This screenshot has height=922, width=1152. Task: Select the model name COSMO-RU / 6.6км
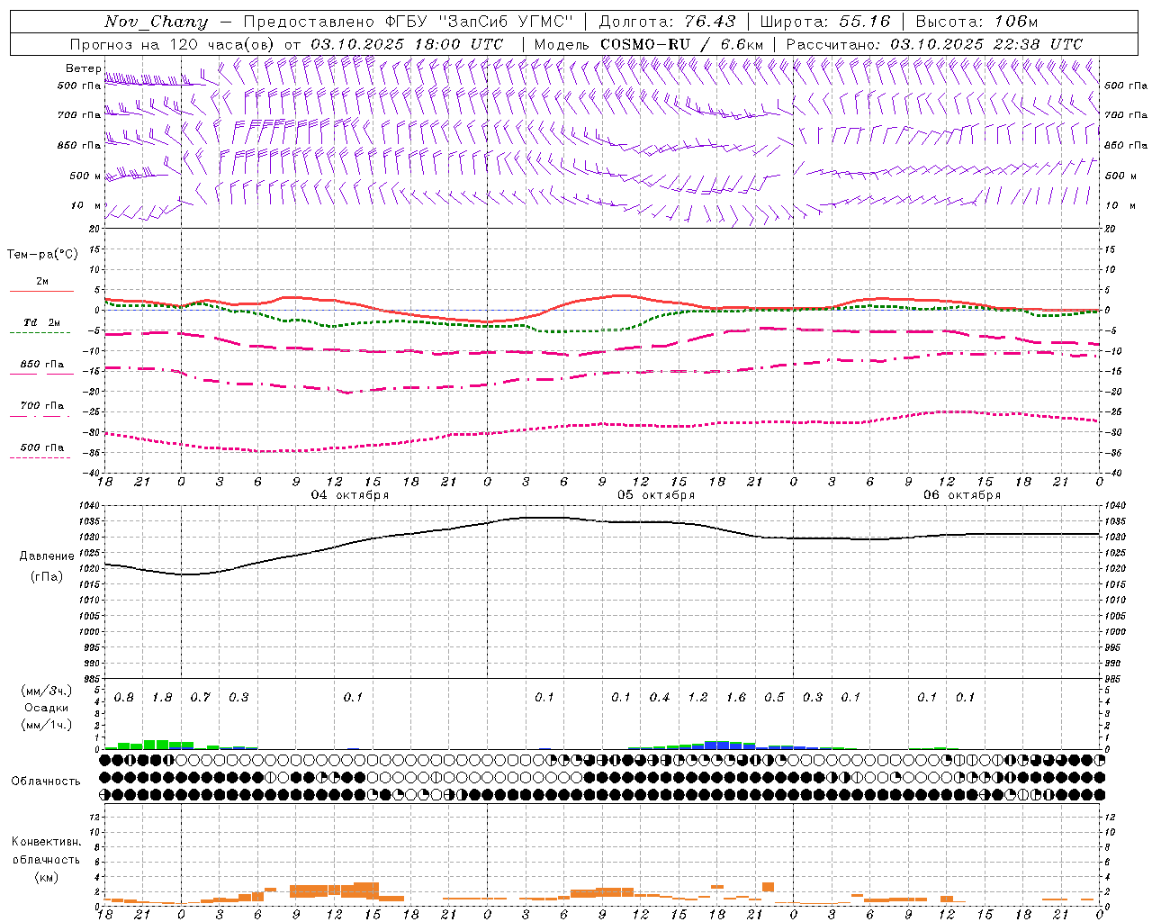[x=681, y=44]
